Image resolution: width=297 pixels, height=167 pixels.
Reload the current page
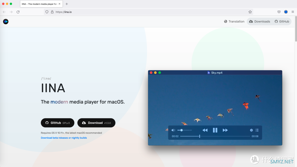18,12
